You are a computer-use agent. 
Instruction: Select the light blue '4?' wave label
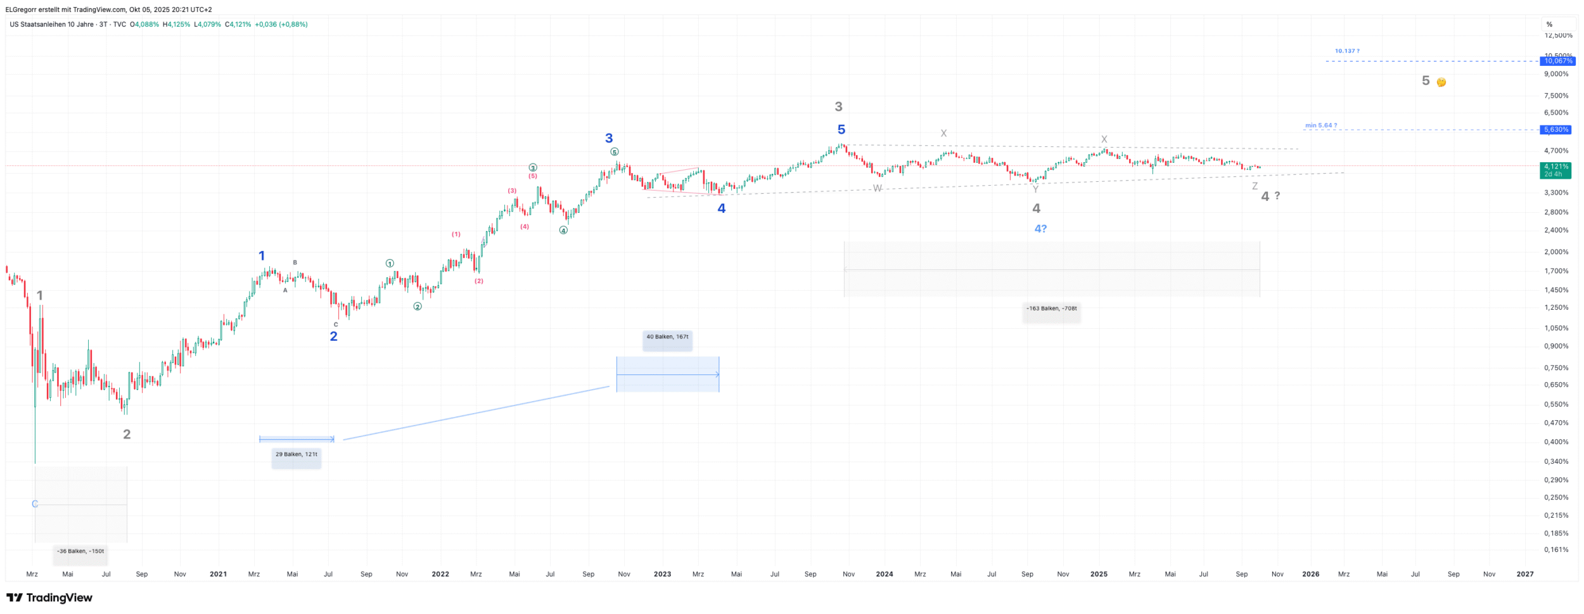(1040, 229)
